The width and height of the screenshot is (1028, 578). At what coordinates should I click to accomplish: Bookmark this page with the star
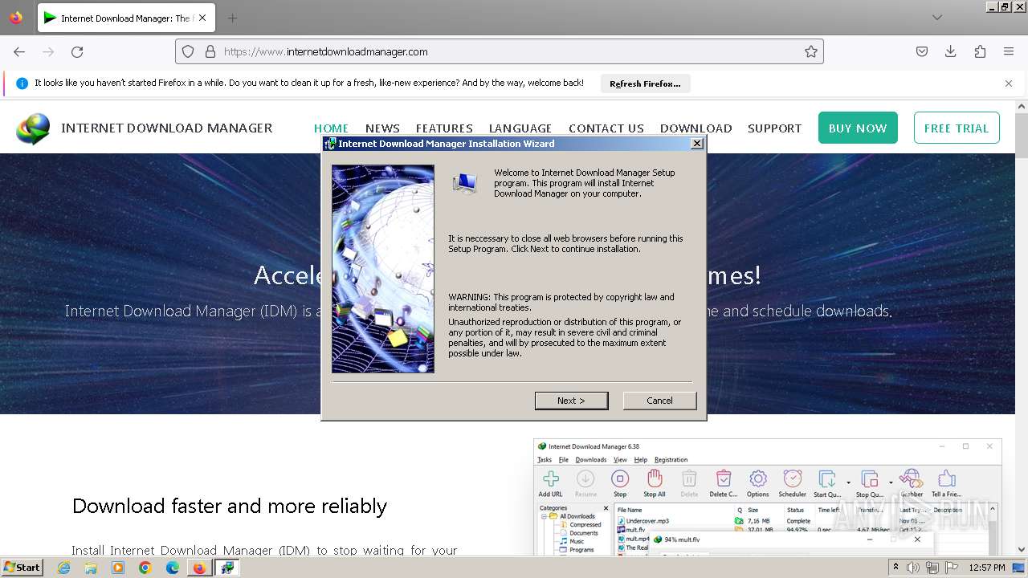click(811, 51)
